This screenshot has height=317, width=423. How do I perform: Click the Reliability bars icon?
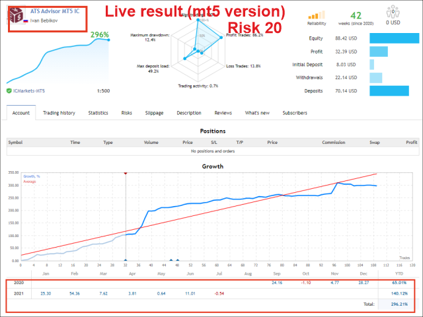317,15
